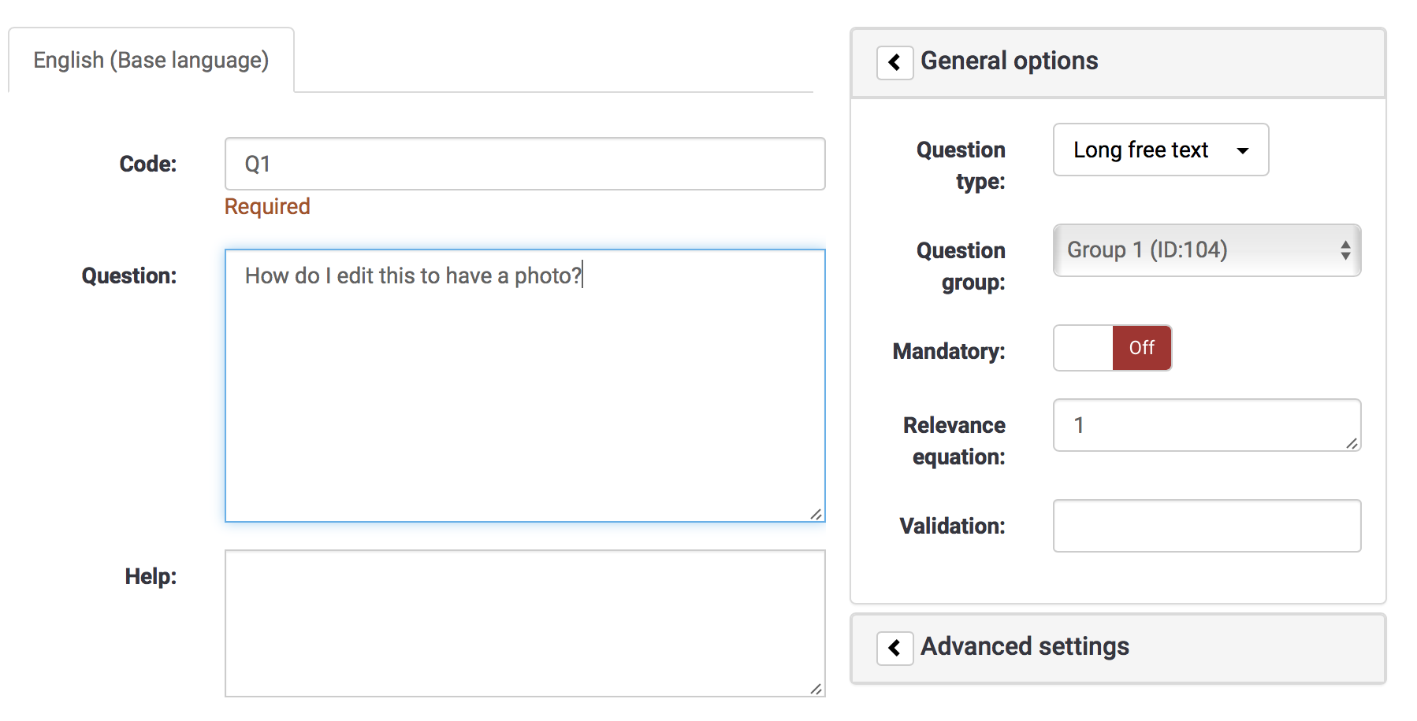Click the Advanced settings heading text
1417x721 pixels.
point(1025,647)
